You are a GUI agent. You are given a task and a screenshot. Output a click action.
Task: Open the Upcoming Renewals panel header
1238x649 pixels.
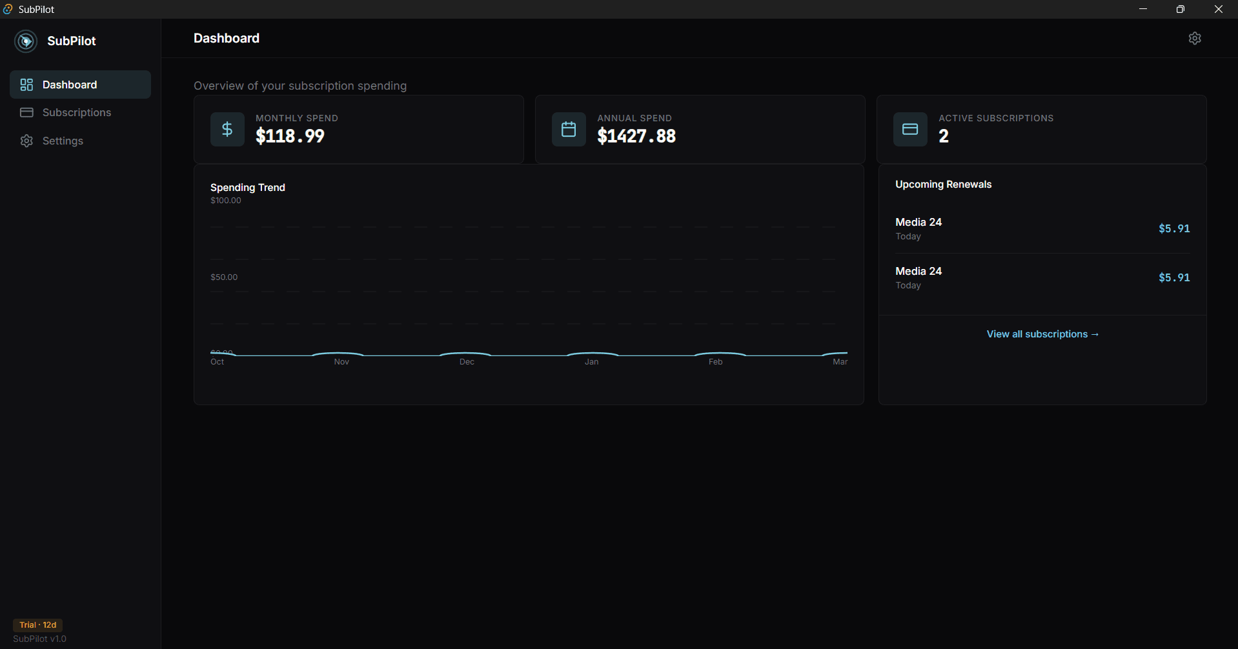(x=944, y=184)
